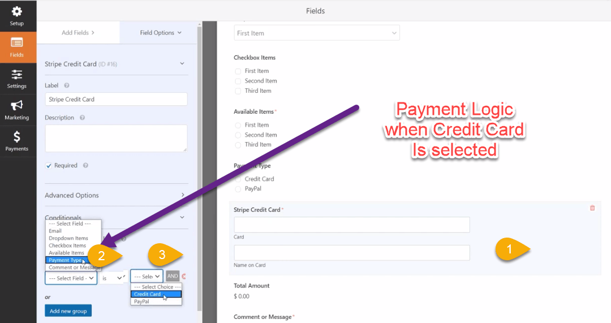Click the 'Comment or Message' field label
611x323 pixels.
263,317
